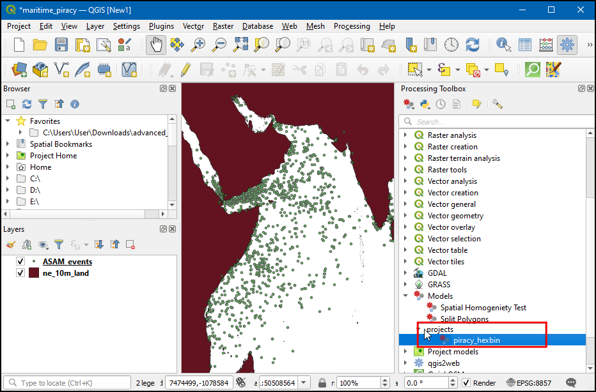Select Spatial Homogeneity Test model
The image size is (596, 392).
point(483,307)
